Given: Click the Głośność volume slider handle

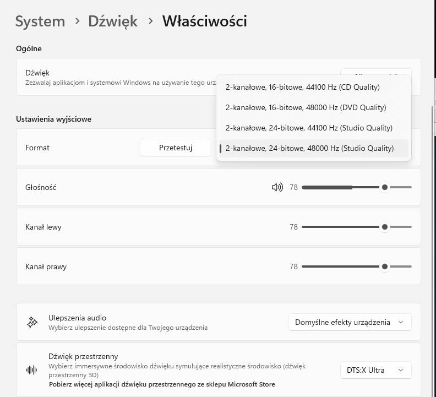Looking at the screenshot, I should [x=385, y=187].
